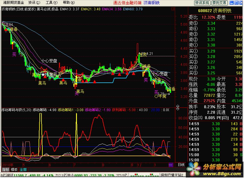The width and height of the screenshot is (244, 178).
Task: Click the 买⑤ 3.25 bid row
Action: point(215,73)
